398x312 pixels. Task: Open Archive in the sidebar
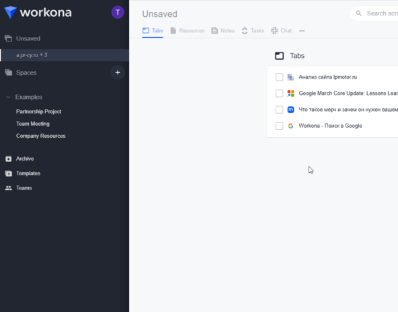pyautogui.click(x=25, y=159)
